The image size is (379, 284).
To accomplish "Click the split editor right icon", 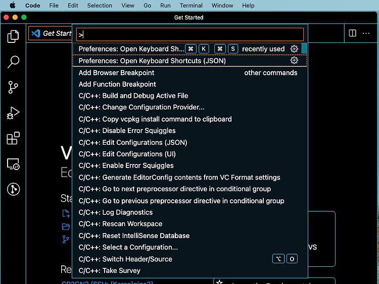I will point(352,33).
